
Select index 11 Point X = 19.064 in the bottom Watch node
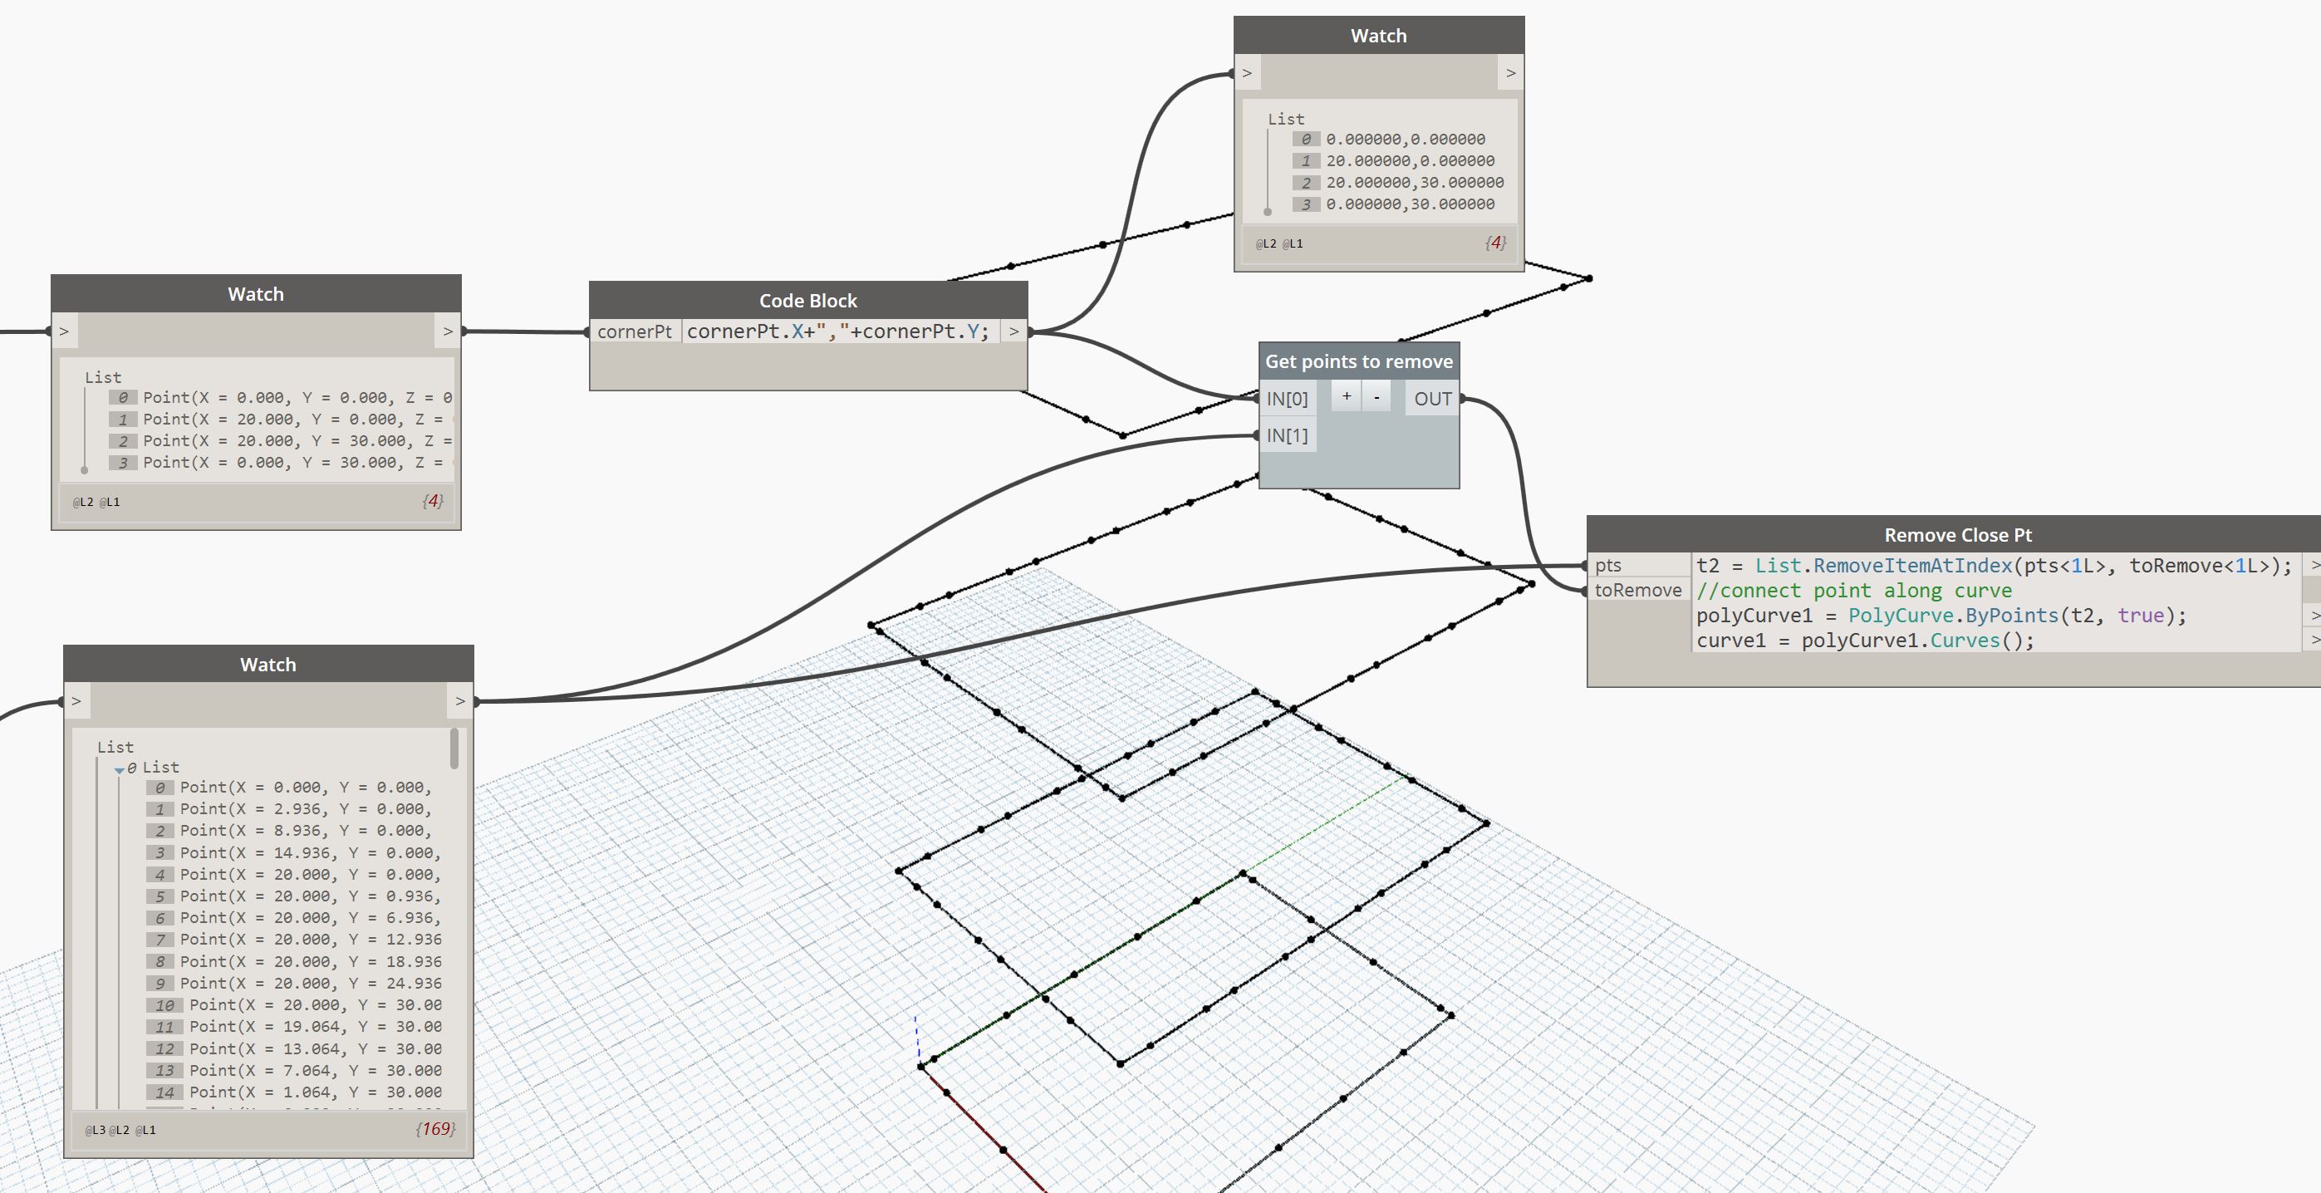pyautogui.click(x=316, y=1026)
